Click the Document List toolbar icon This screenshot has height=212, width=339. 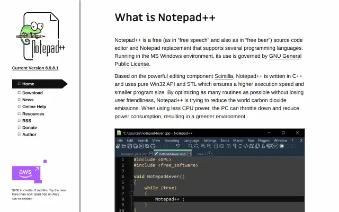point(257,146)
